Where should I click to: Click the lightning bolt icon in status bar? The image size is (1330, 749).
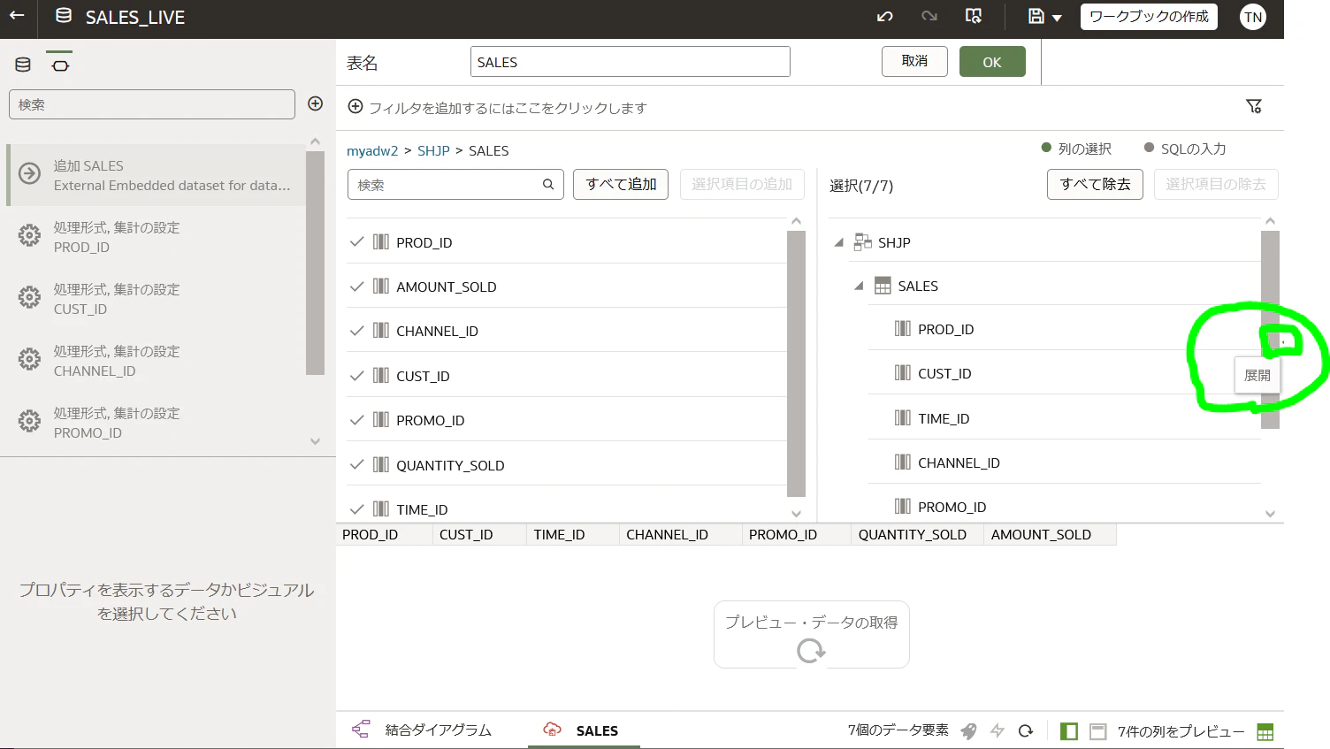[x=997, y=730]
